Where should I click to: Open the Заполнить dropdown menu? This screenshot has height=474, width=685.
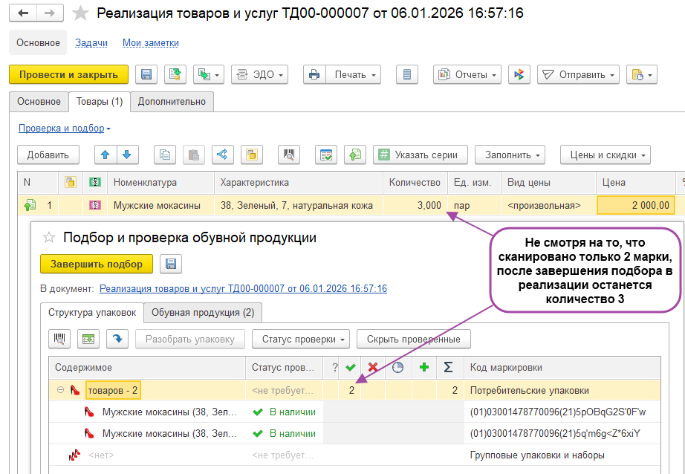pyautogui.click(x=509, y=155)
